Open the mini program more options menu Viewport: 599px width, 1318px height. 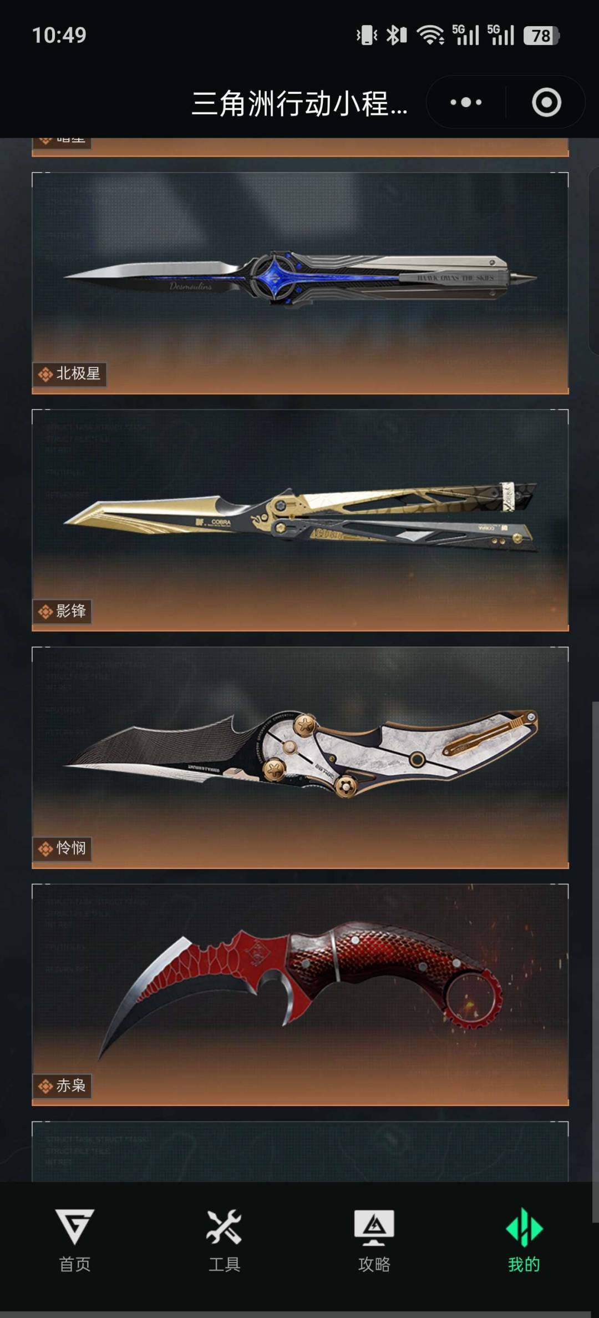click(x=466, y=102)
